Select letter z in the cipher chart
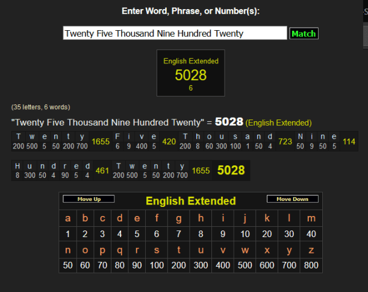 coord(311,250)
